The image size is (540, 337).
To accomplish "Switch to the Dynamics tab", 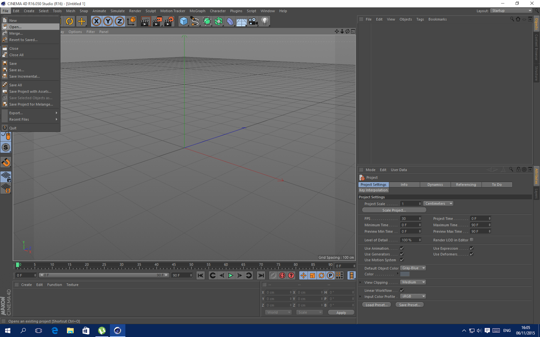I will coord(435,185).
